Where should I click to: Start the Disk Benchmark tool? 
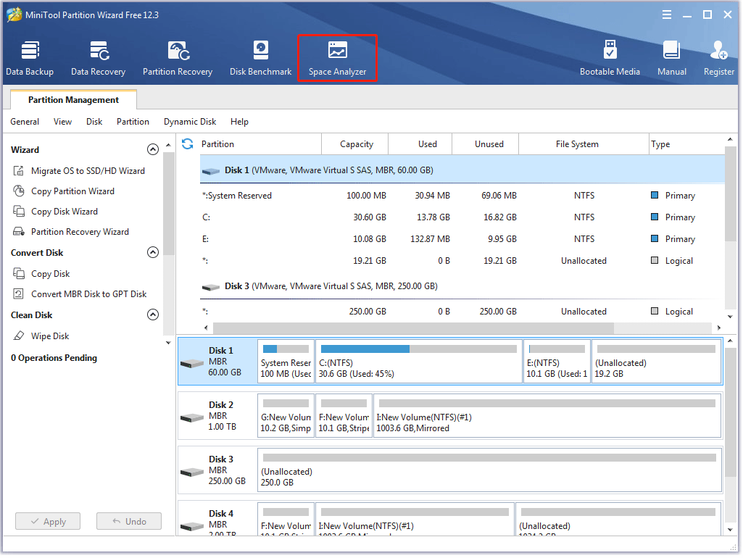coord(260,58)
